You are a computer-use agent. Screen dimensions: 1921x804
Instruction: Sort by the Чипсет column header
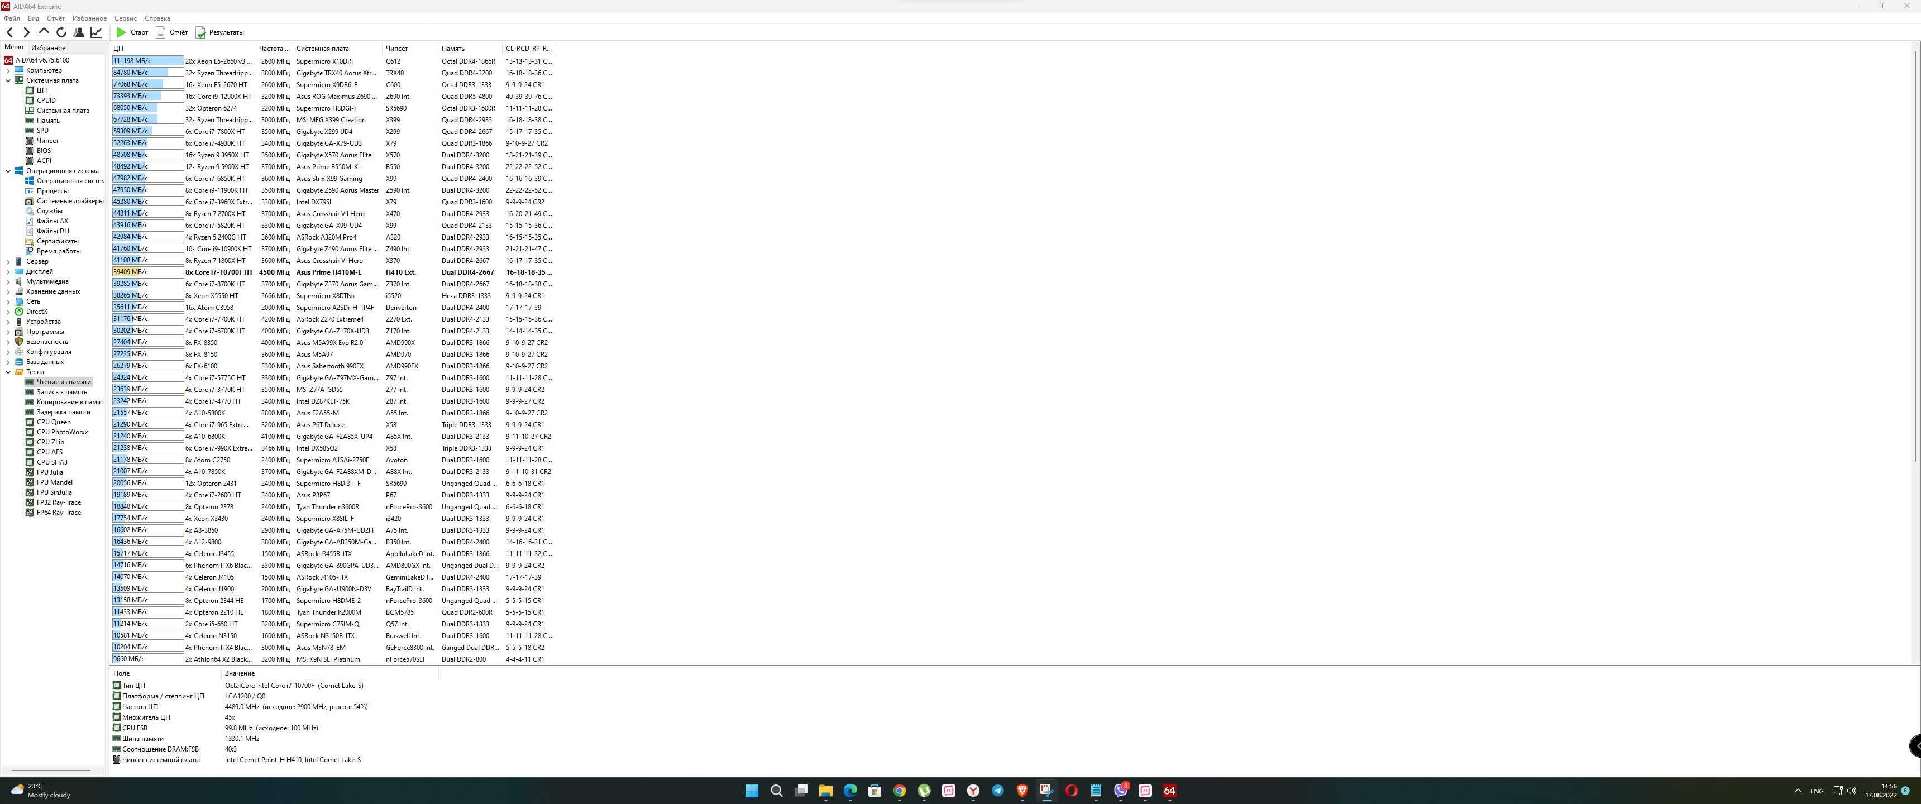[x=410, y=49]
